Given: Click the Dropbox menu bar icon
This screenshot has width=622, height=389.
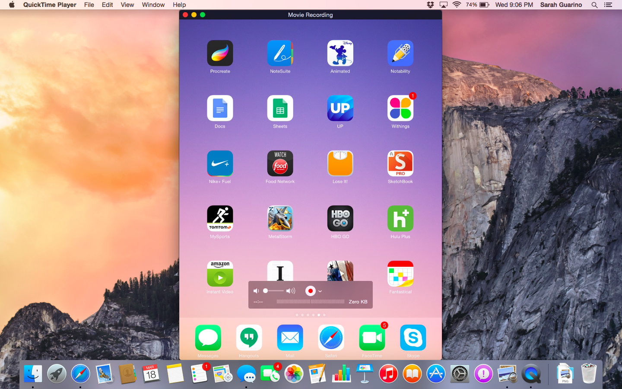Looking at the screenshot, I should point(430,5).
